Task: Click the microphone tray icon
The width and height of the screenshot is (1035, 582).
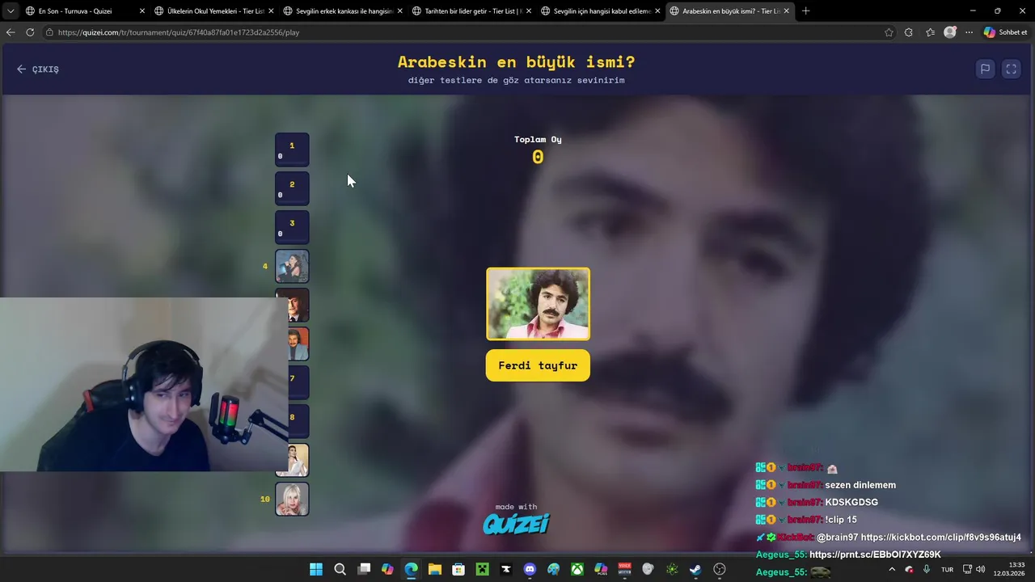Action: 926,569
